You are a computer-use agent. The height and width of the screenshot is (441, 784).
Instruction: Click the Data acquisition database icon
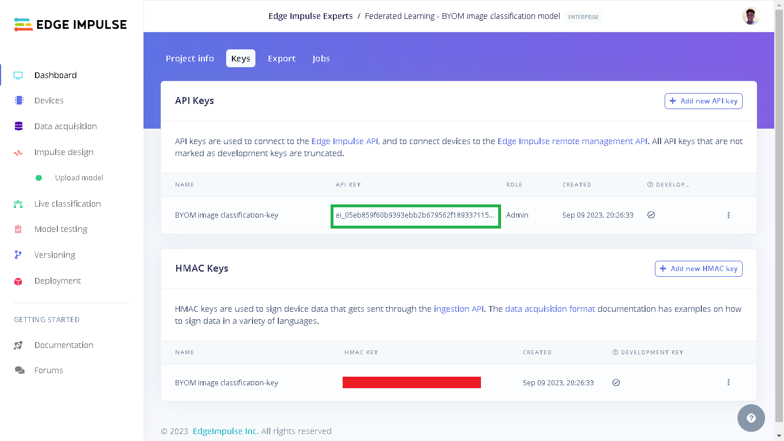[18, 126]
